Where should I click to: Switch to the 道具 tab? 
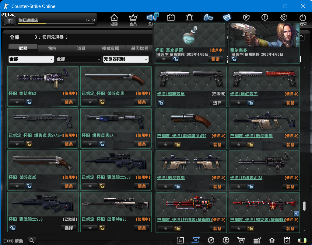81,48
